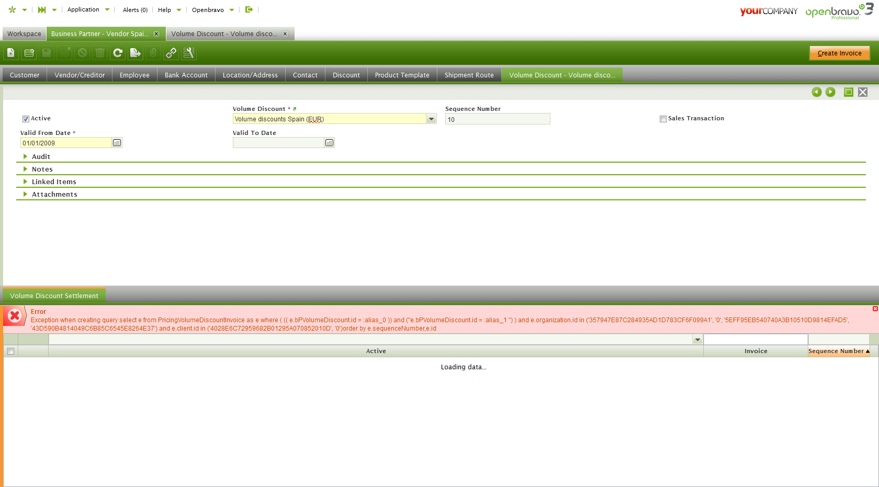879x487 pixels.
Task: Click the Save and Close toolbar icon
Action: (64, 53)
